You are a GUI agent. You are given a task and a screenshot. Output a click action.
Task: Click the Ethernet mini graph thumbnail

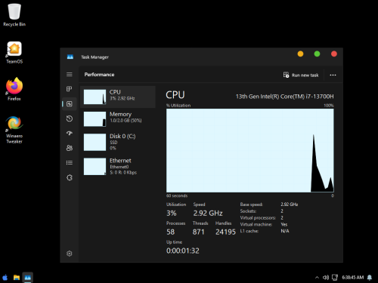pyautogui.click(x=94, y=167)
